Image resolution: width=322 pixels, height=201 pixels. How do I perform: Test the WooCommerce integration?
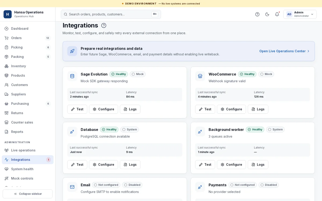pyautogui.click(x=205, y=109)
